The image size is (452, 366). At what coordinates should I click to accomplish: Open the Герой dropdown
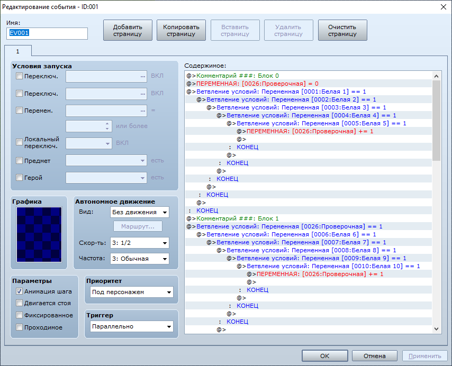(x=106, y=178)
